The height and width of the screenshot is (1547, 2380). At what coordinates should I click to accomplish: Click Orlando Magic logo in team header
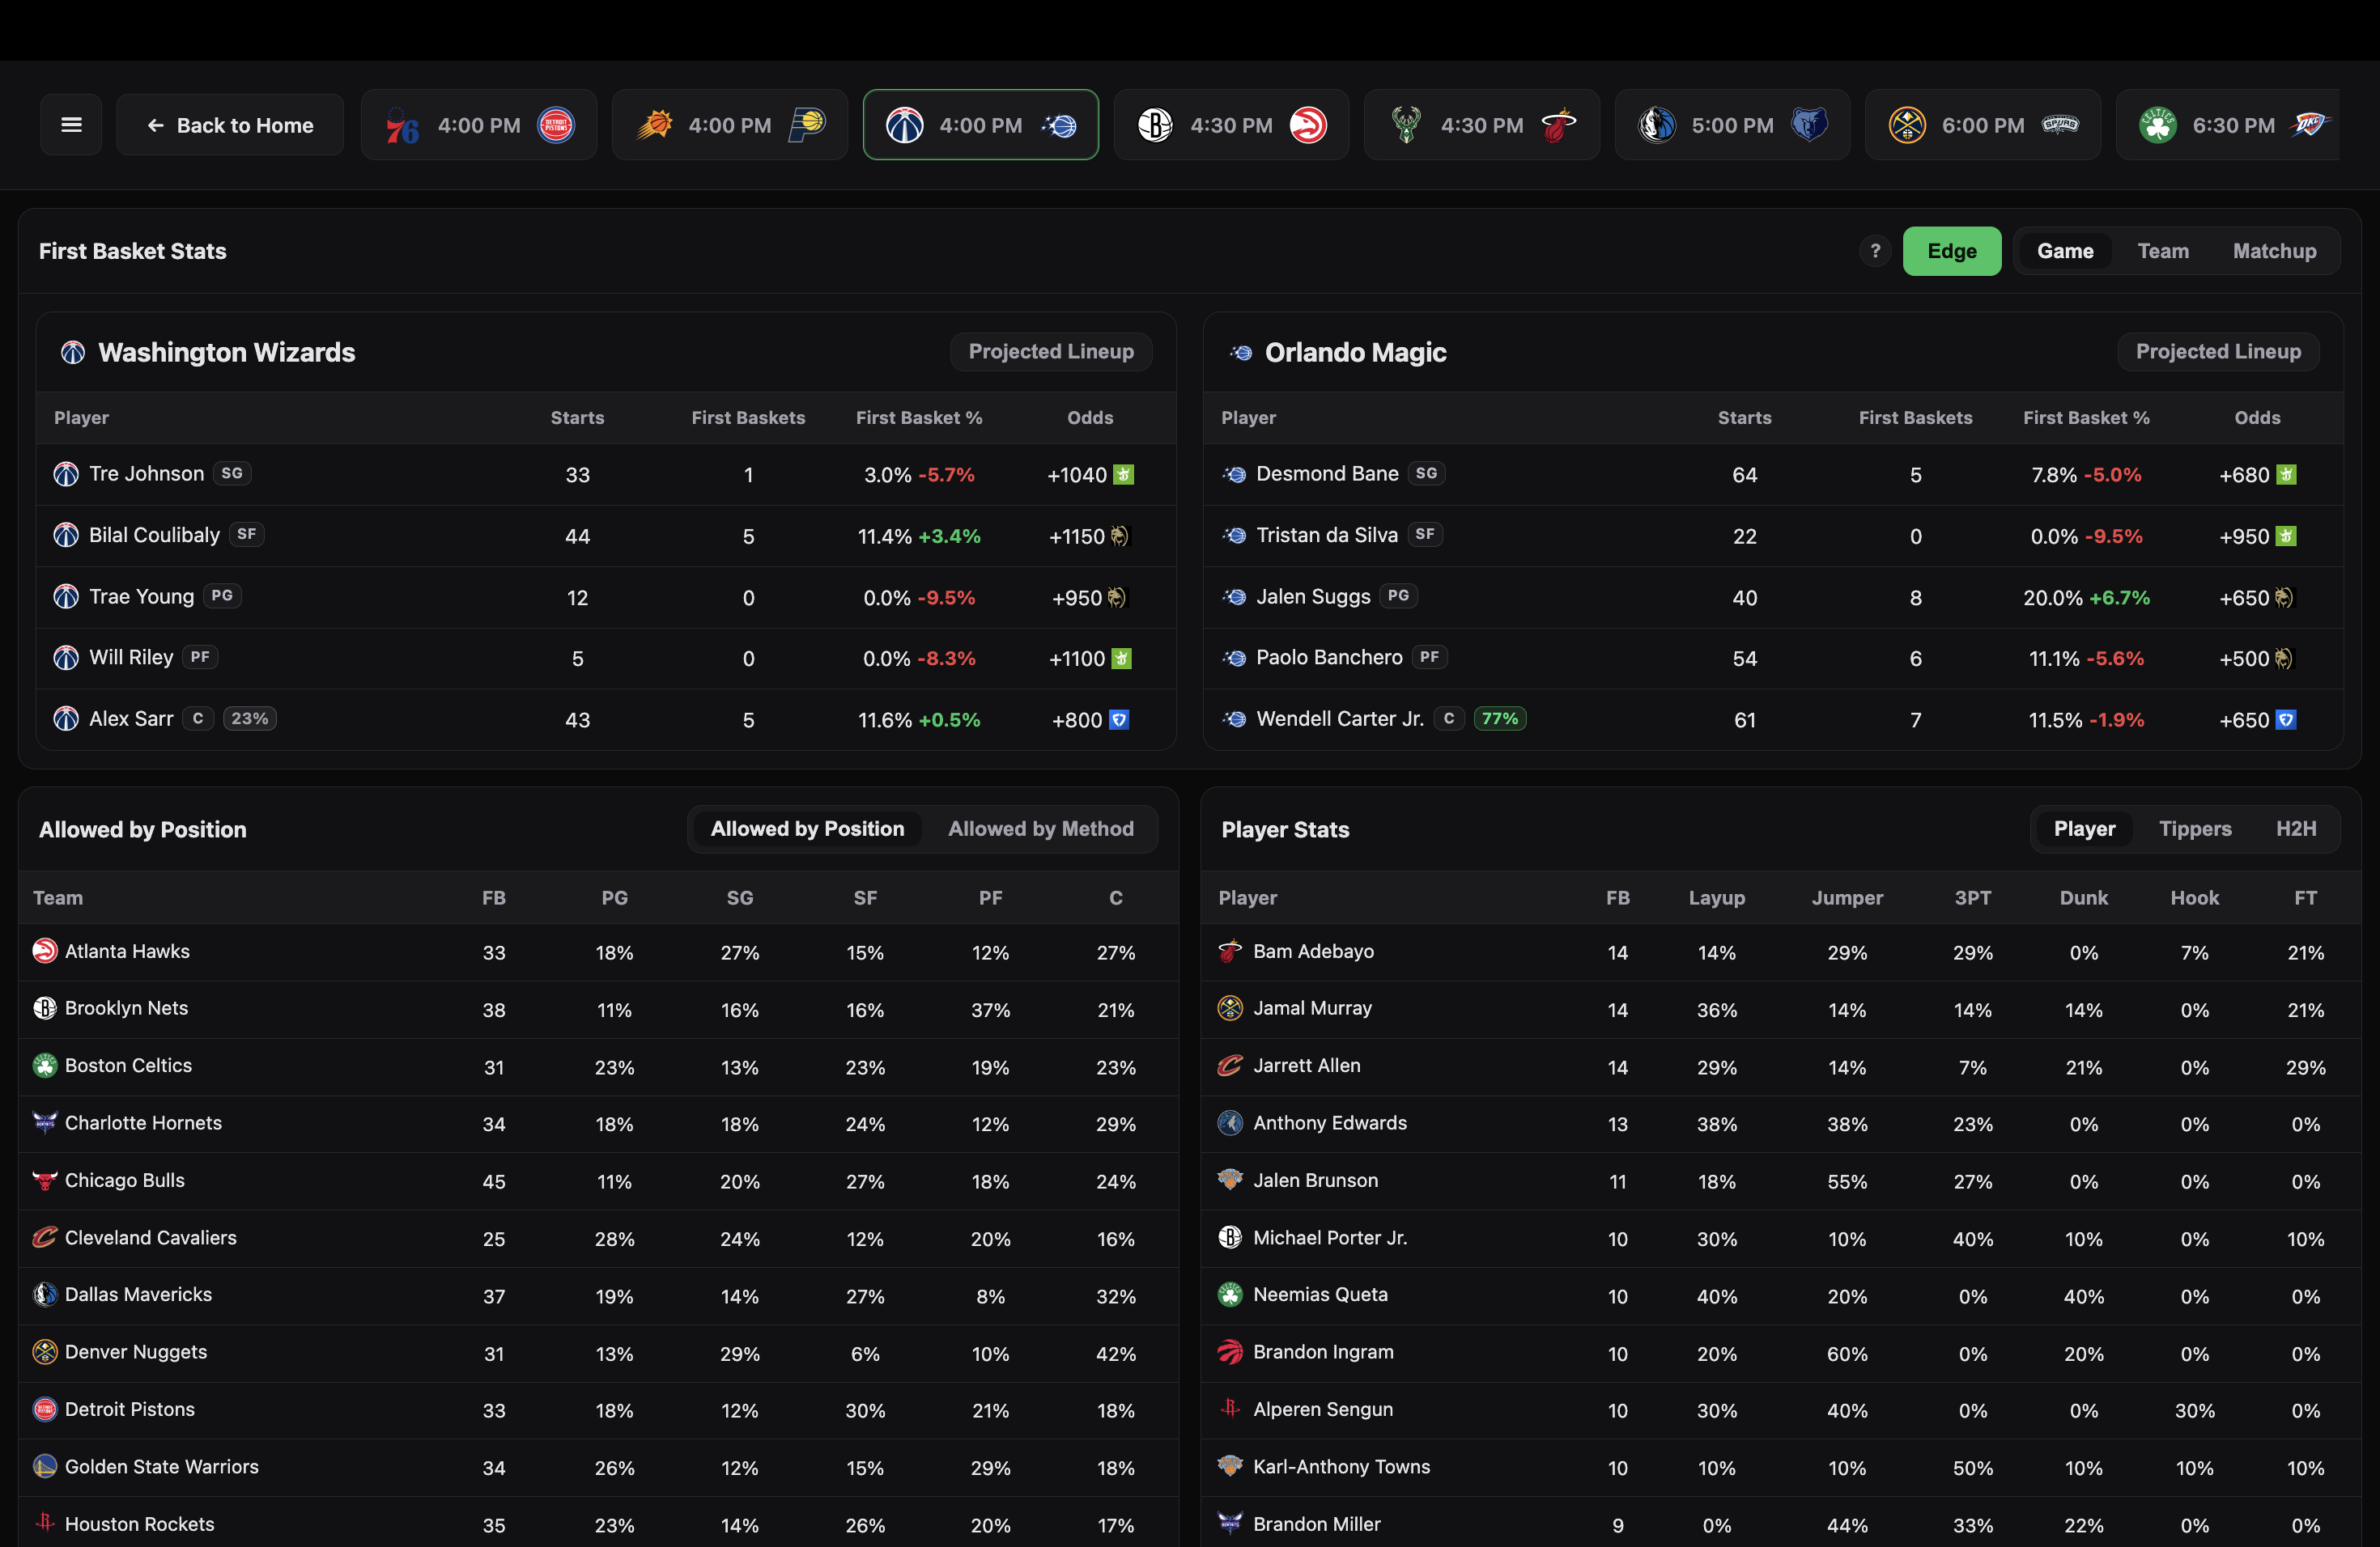tap(1241, 353)
